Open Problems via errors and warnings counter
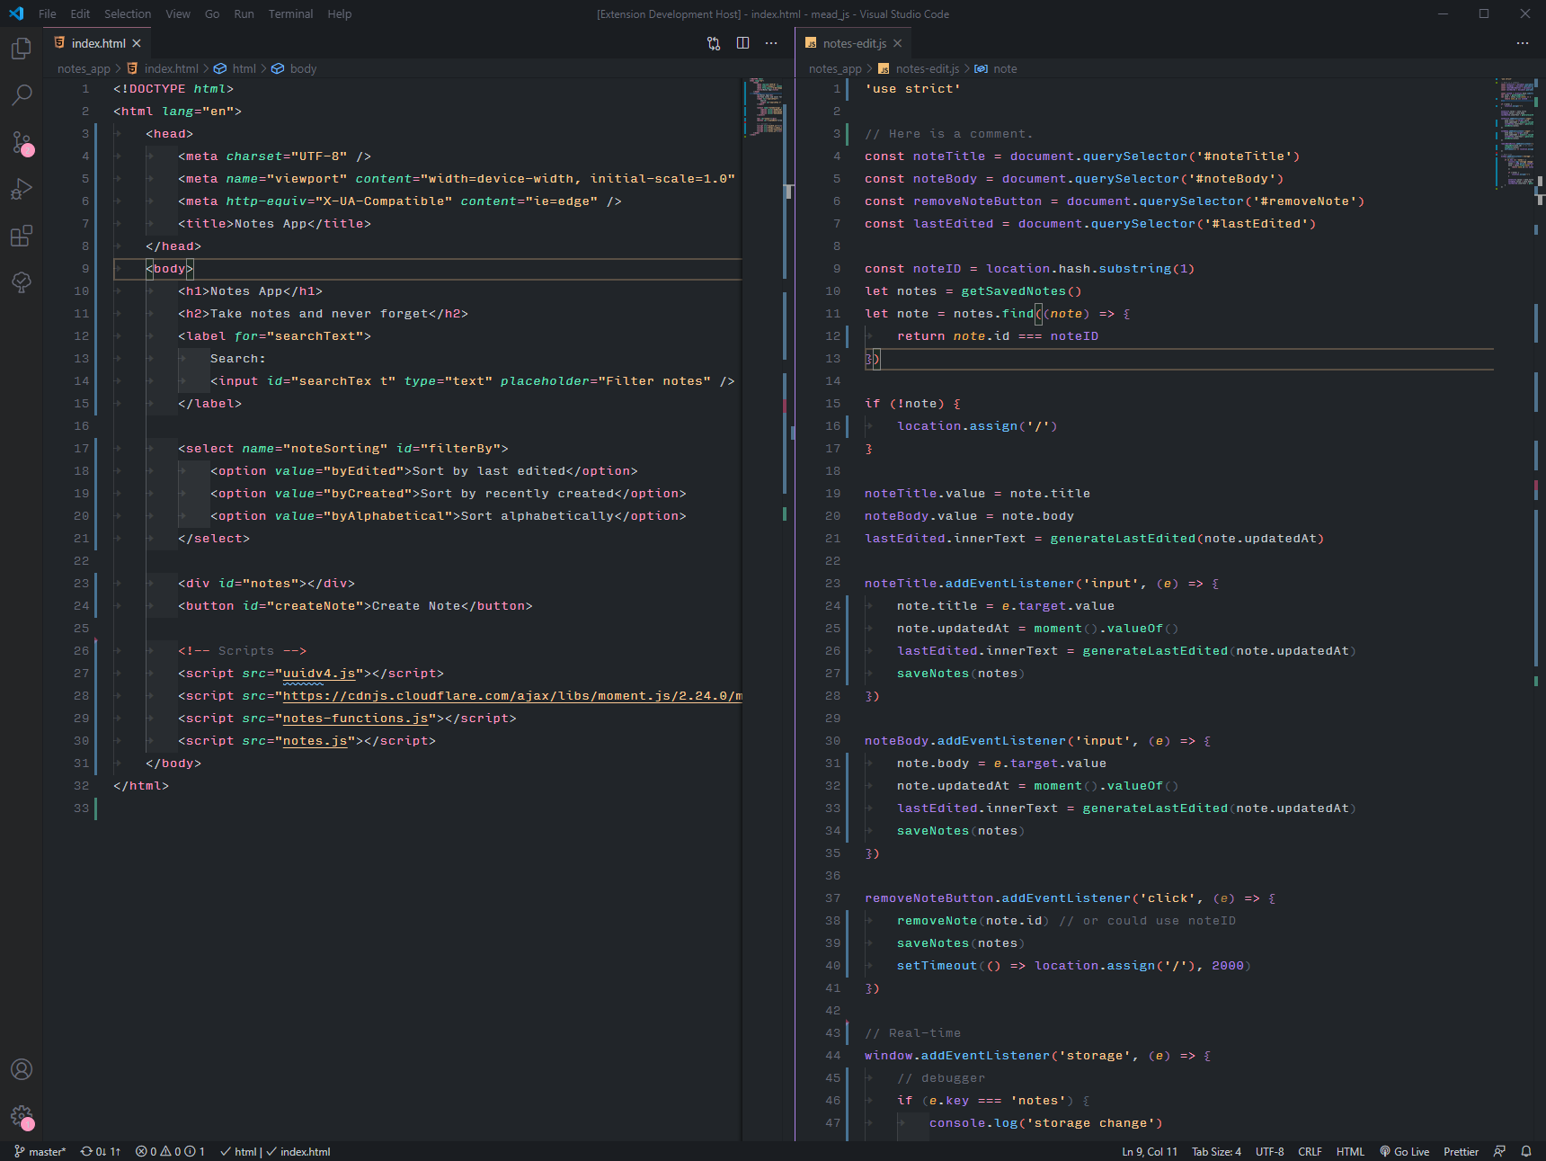Viewport: 1546px width, 1161px height. pos(171,1151)
